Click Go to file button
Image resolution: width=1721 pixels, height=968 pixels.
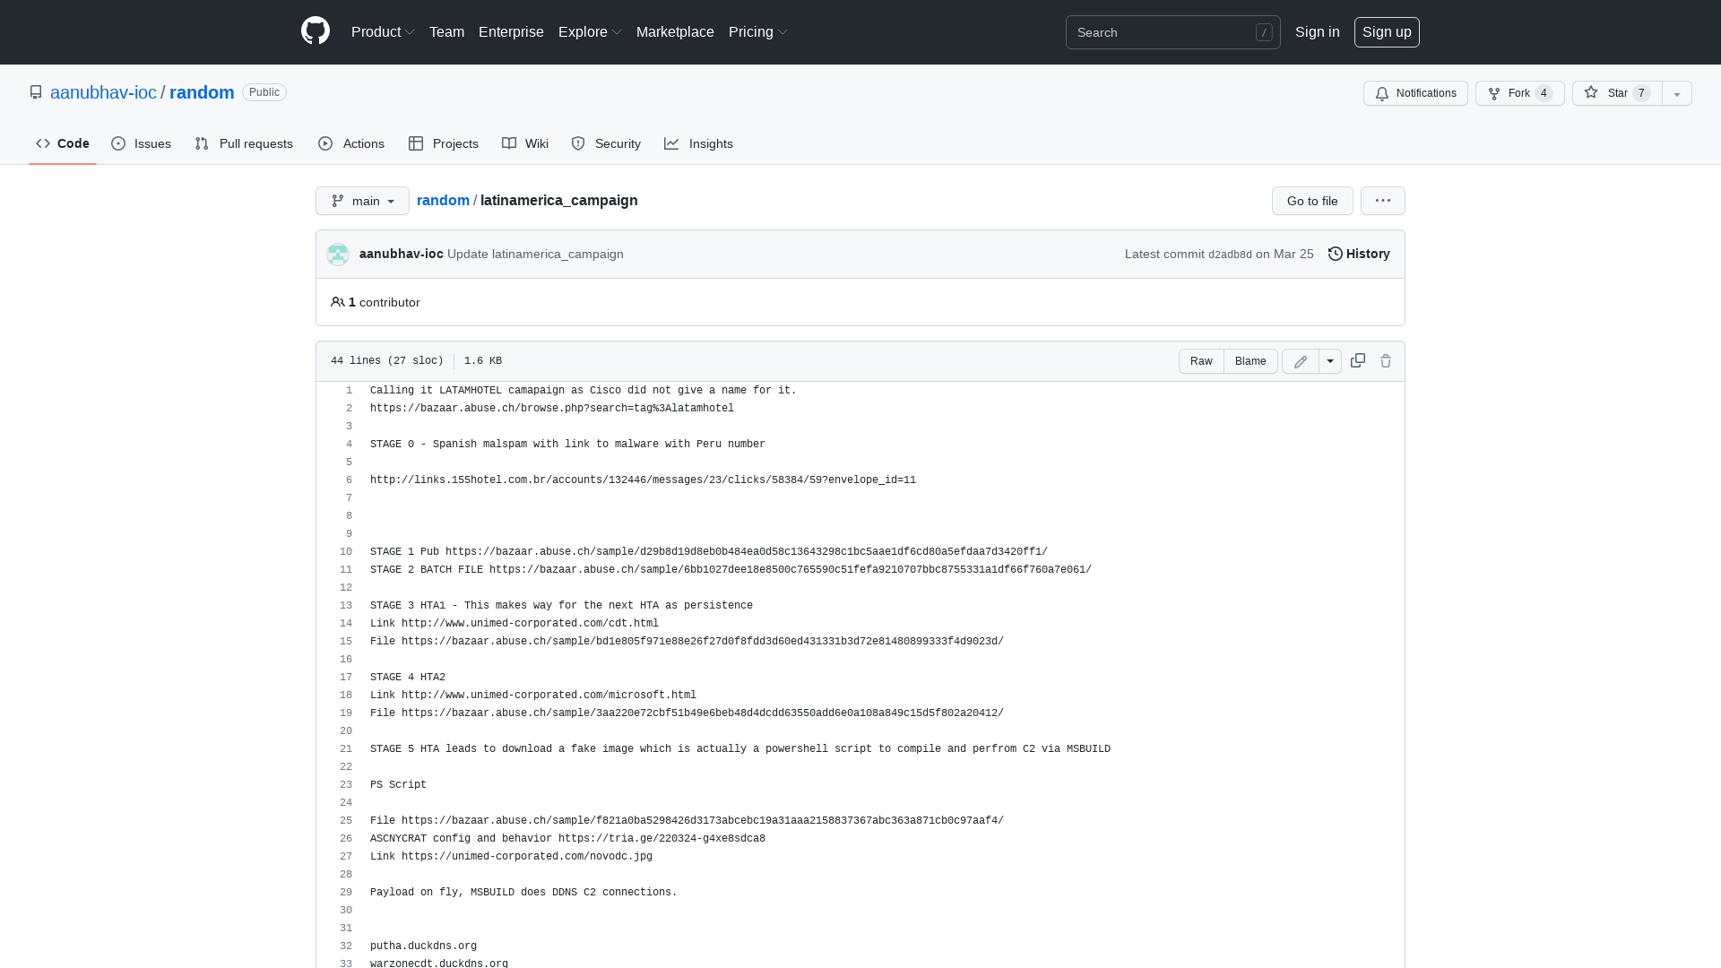pos(1312,201)
